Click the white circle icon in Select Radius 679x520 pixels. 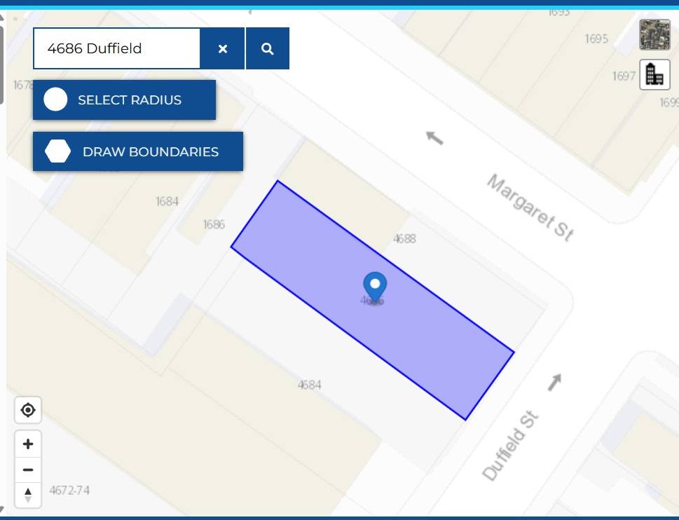click(x=56, y=100)
